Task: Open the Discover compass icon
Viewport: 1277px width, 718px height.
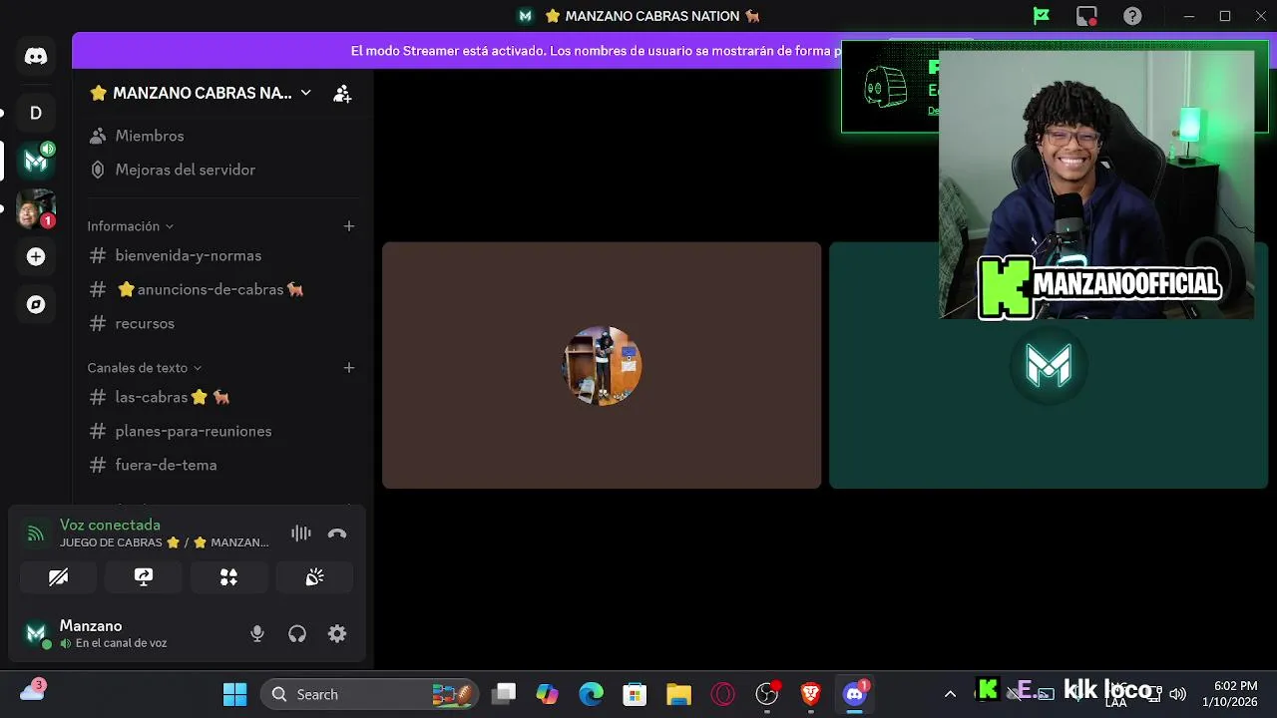Action: (x=36, y=304)
